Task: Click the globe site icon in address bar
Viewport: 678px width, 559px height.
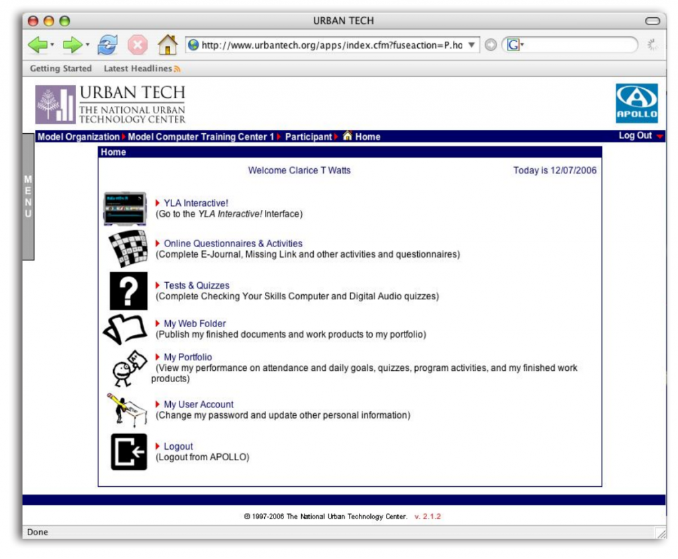Action: tap(193, 45)
